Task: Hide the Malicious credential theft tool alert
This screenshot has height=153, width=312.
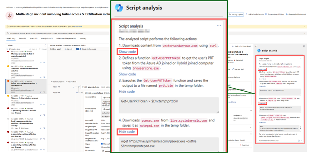Action: [44, 62]
